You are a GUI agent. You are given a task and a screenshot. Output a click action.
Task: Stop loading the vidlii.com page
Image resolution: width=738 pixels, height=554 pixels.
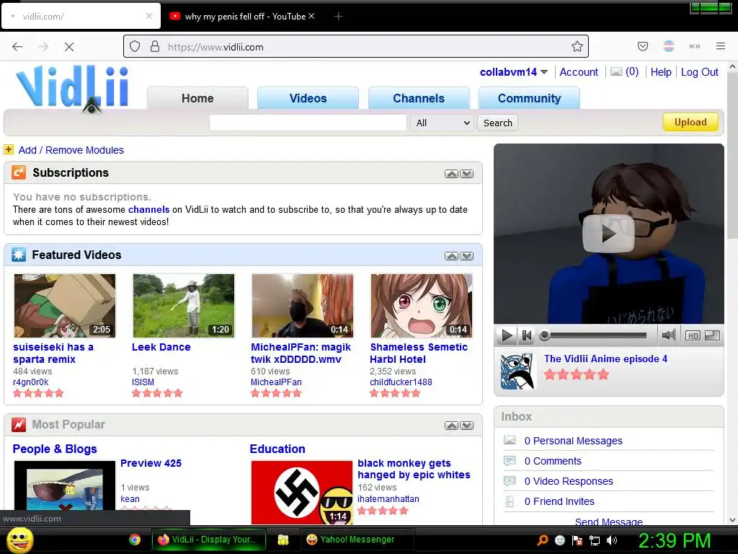click(x=68, y=47)
